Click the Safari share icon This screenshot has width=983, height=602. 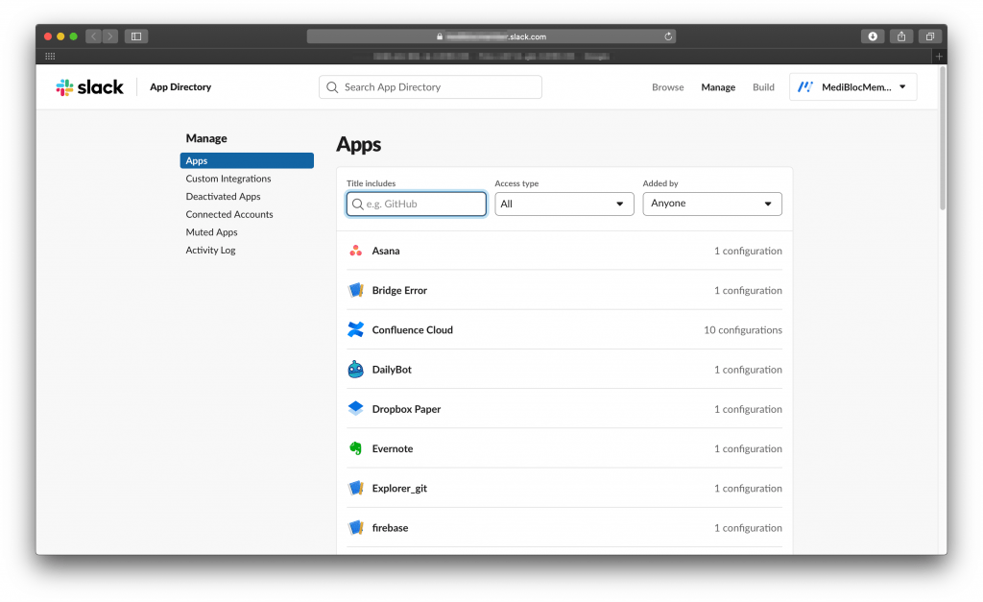[900, 36]
